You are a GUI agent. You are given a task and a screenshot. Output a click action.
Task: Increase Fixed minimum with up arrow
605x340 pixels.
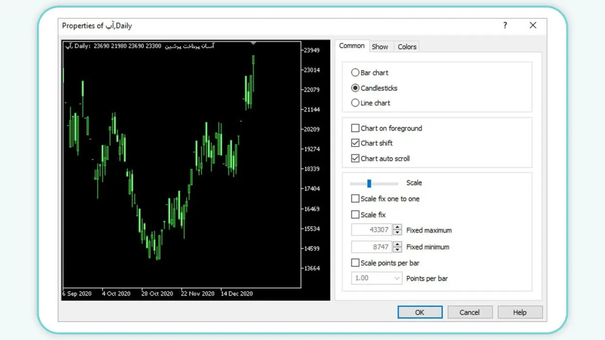coord(397,244)
